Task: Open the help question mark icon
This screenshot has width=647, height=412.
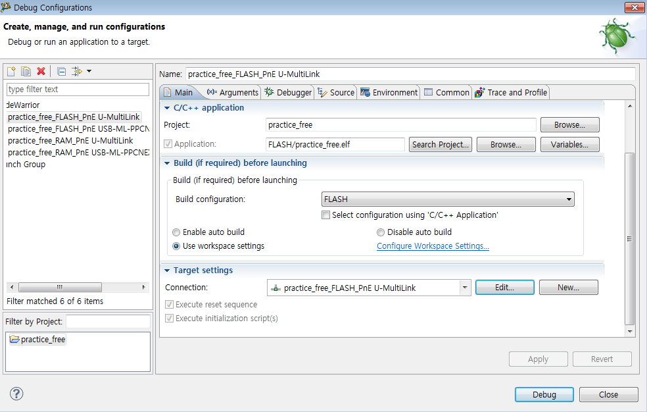Action: tap(17, 394)
